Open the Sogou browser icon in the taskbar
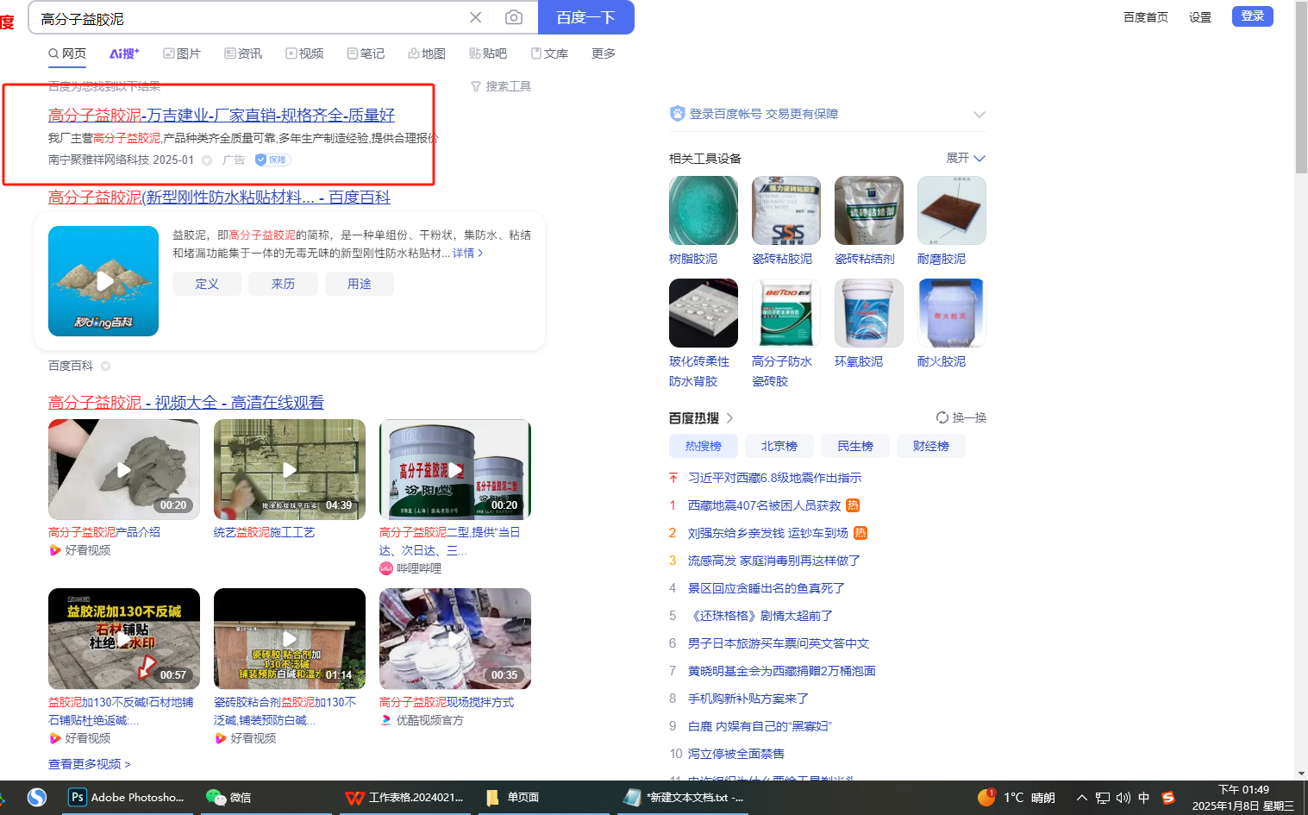1308x815 pixels. [36, 798]
